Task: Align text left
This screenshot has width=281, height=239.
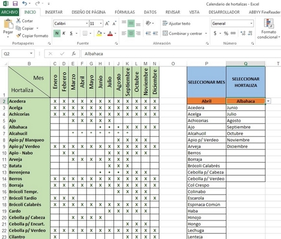Action: 124,34
